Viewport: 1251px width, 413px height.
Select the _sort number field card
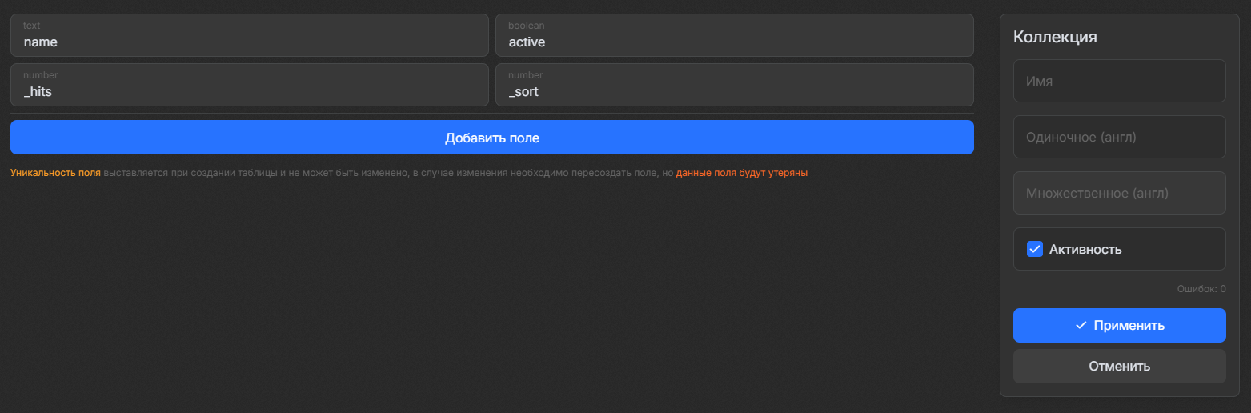pos(734,85)
